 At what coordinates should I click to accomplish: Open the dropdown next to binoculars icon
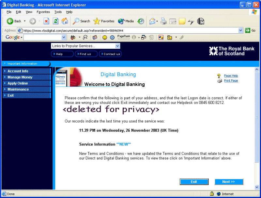pos(79,37)
